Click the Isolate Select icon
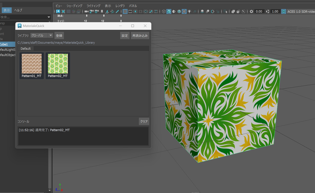This screenshot has height=193, width=315. [226, 12]
